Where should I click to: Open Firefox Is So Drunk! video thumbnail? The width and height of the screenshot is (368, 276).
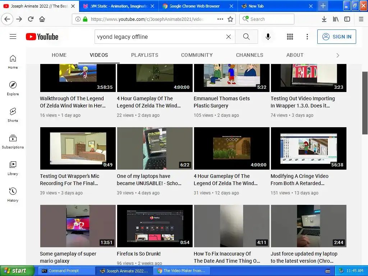(x=155, y=226)
